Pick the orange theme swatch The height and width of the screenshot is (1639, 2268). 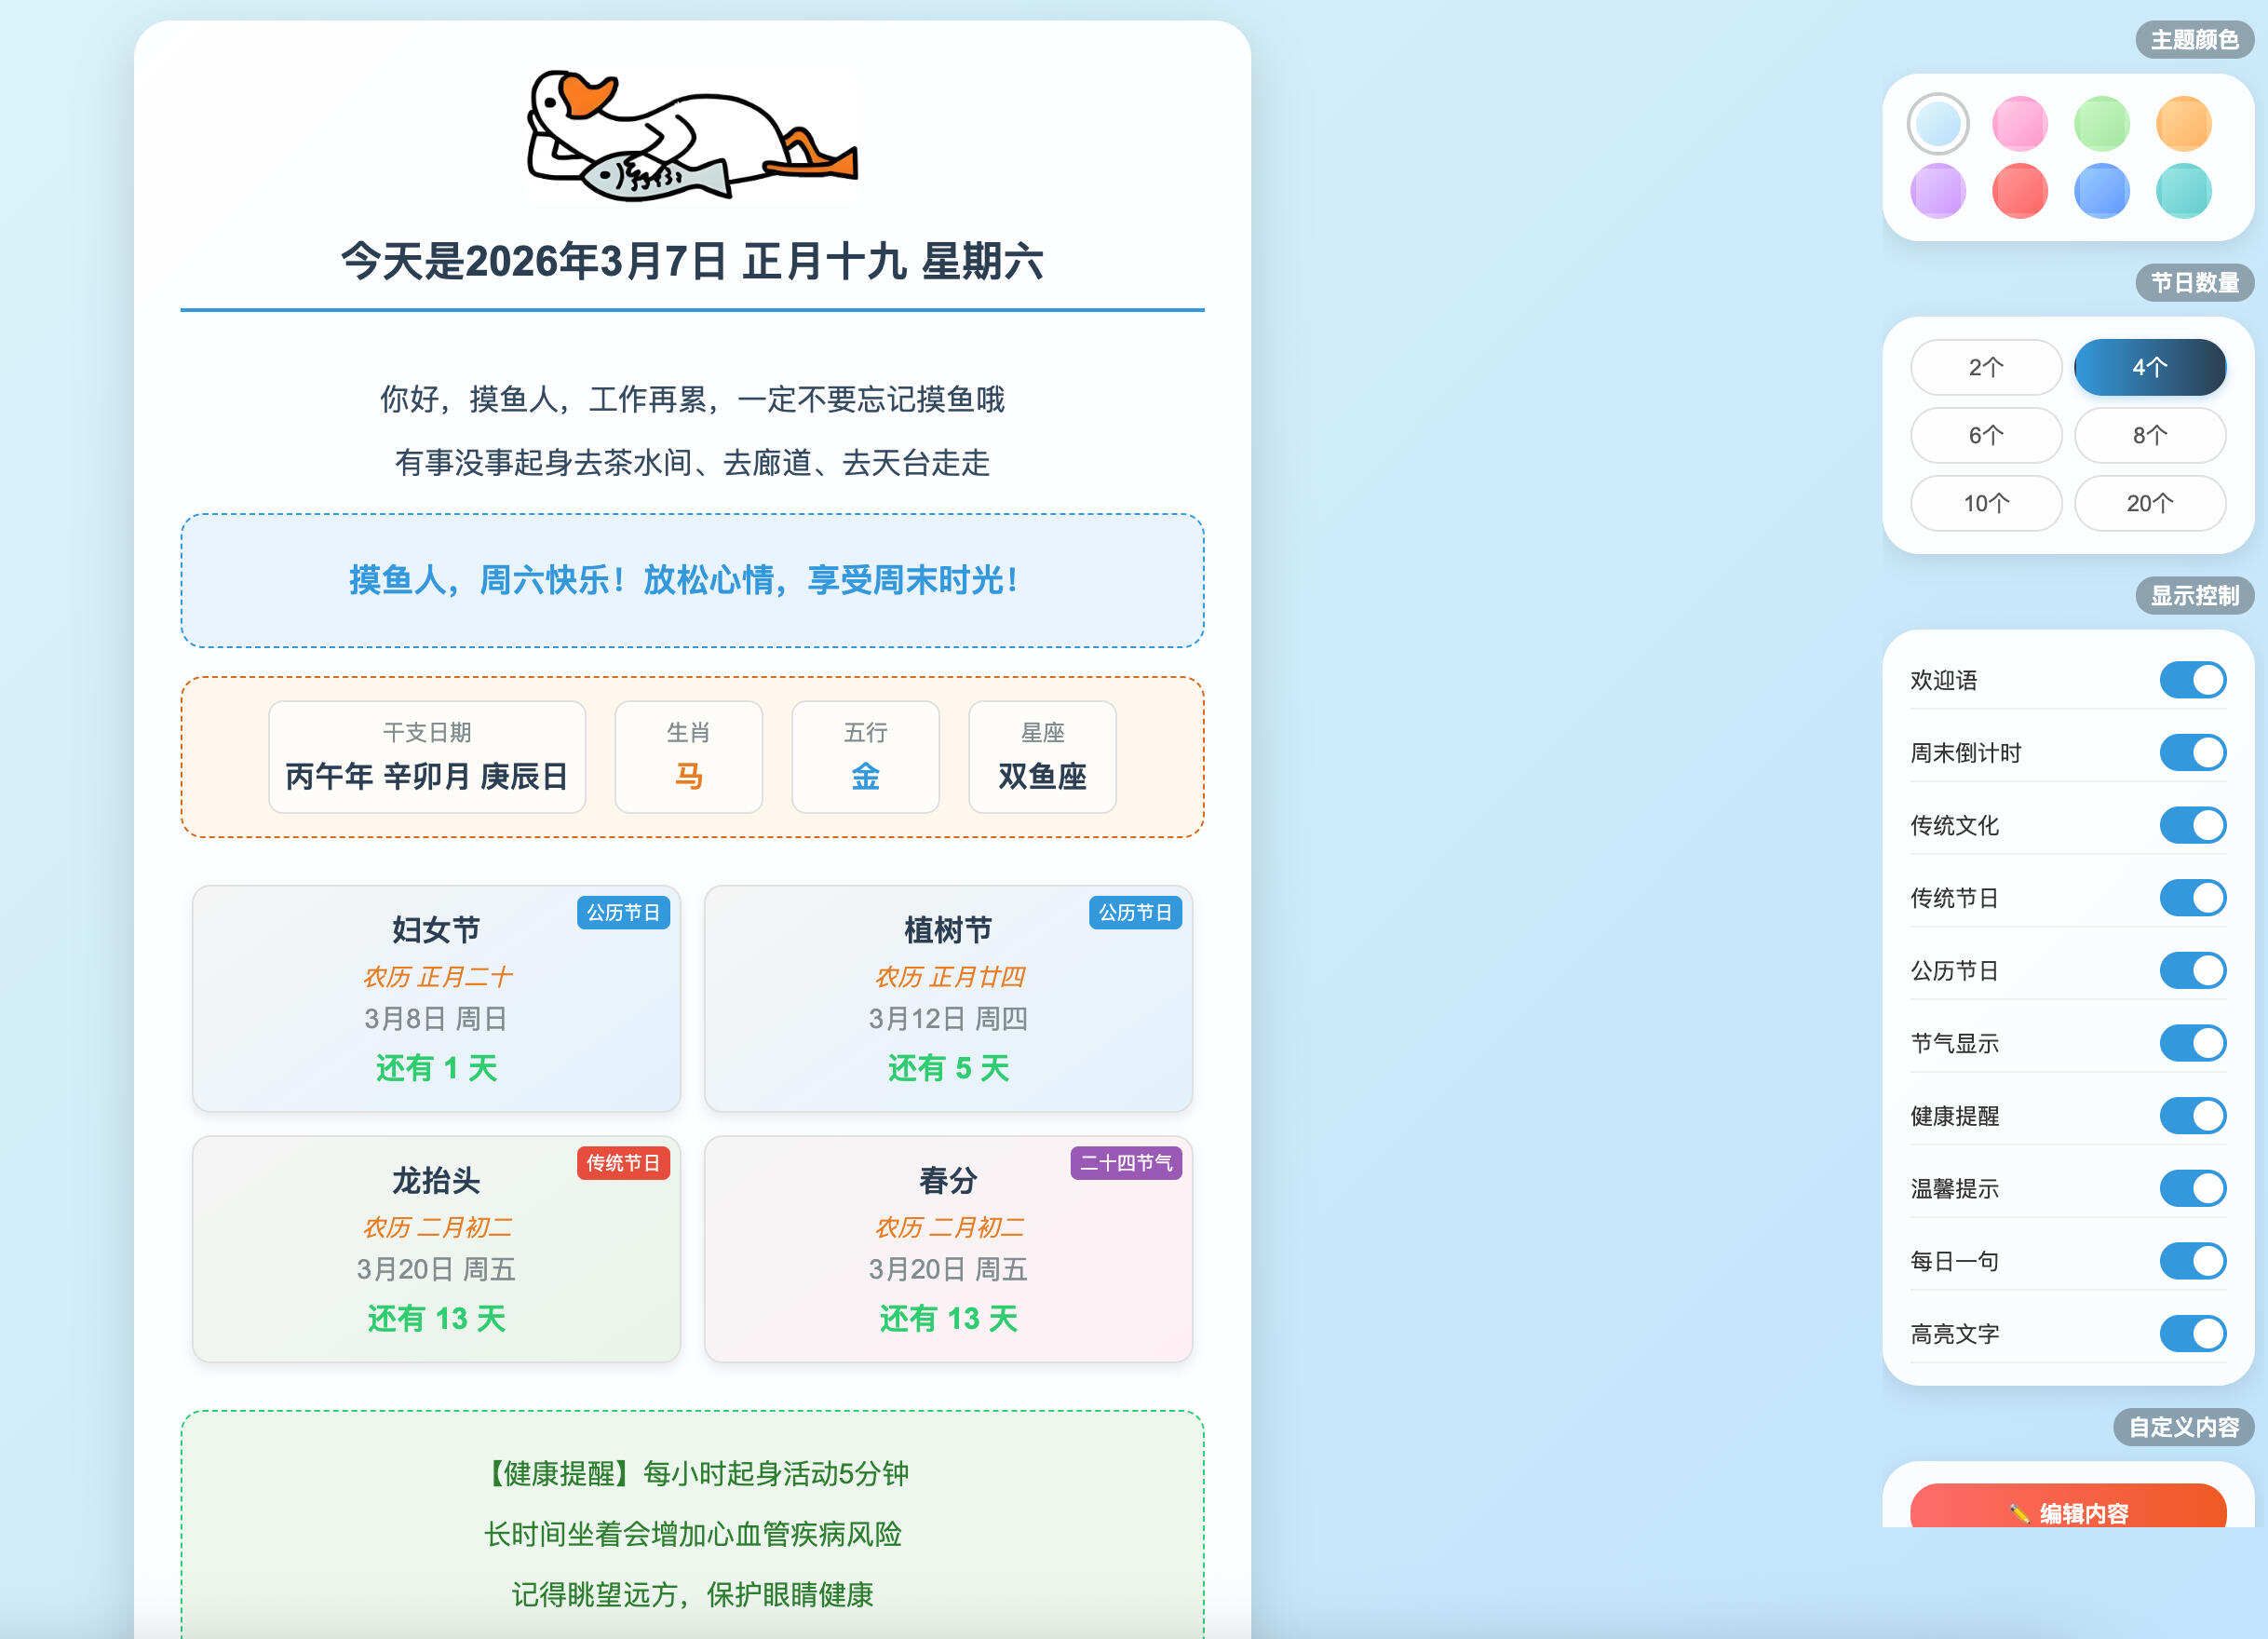coord(2184,124)
